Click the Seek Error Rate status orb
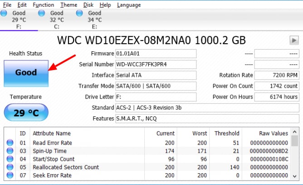 pos(10,175)
